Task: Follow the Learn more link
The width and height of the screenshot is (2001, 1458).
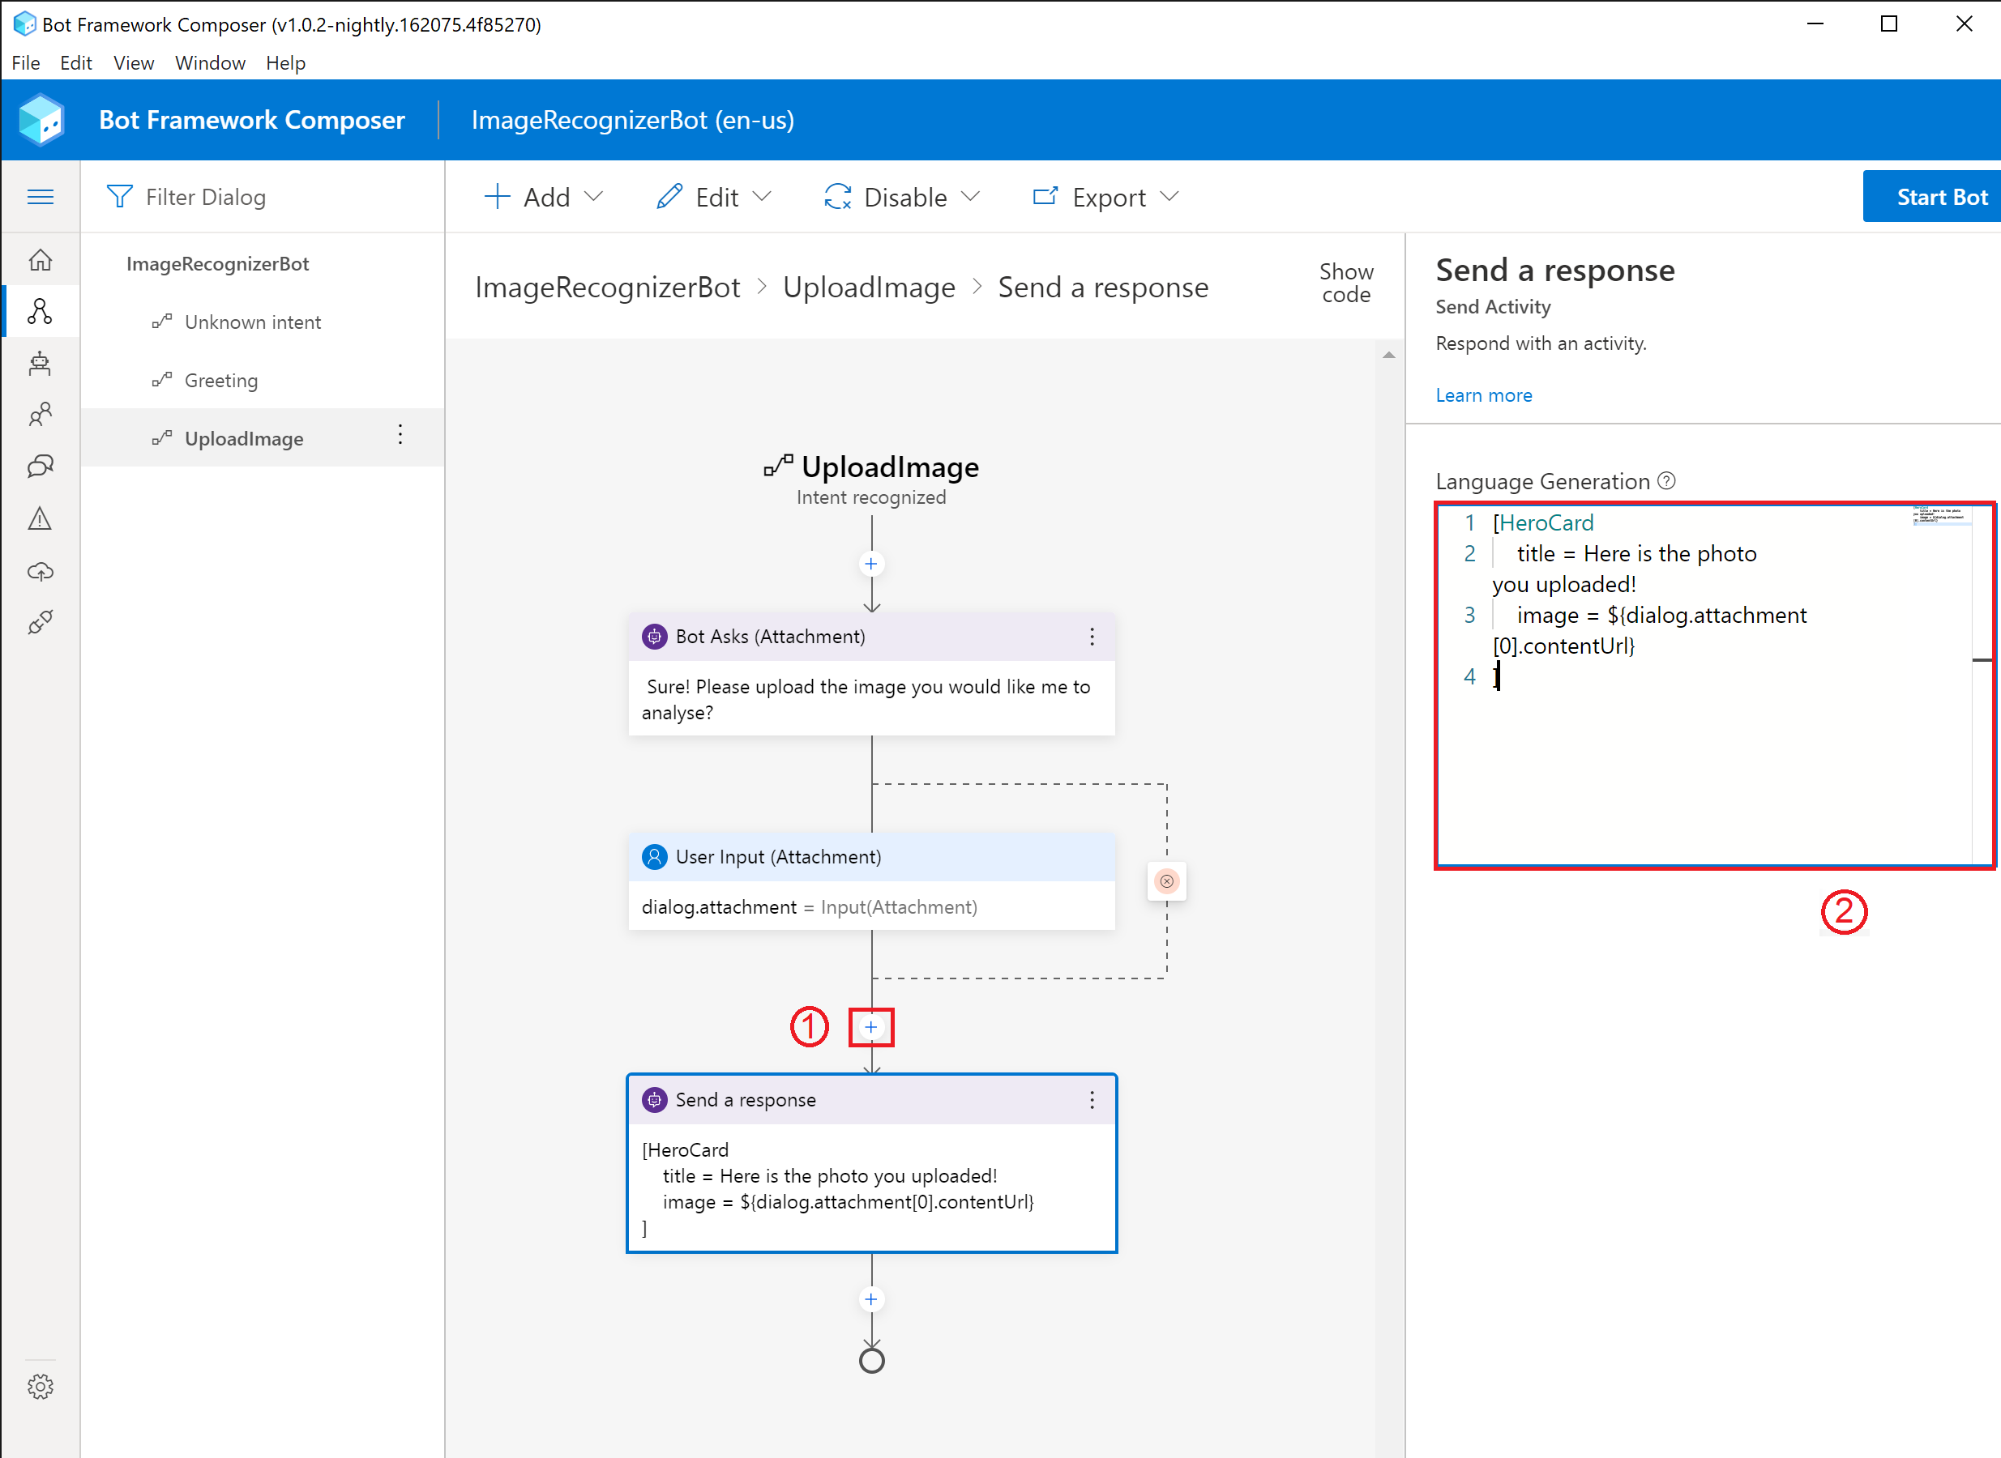Action: pyautogui.click(x=1484, y=396)
